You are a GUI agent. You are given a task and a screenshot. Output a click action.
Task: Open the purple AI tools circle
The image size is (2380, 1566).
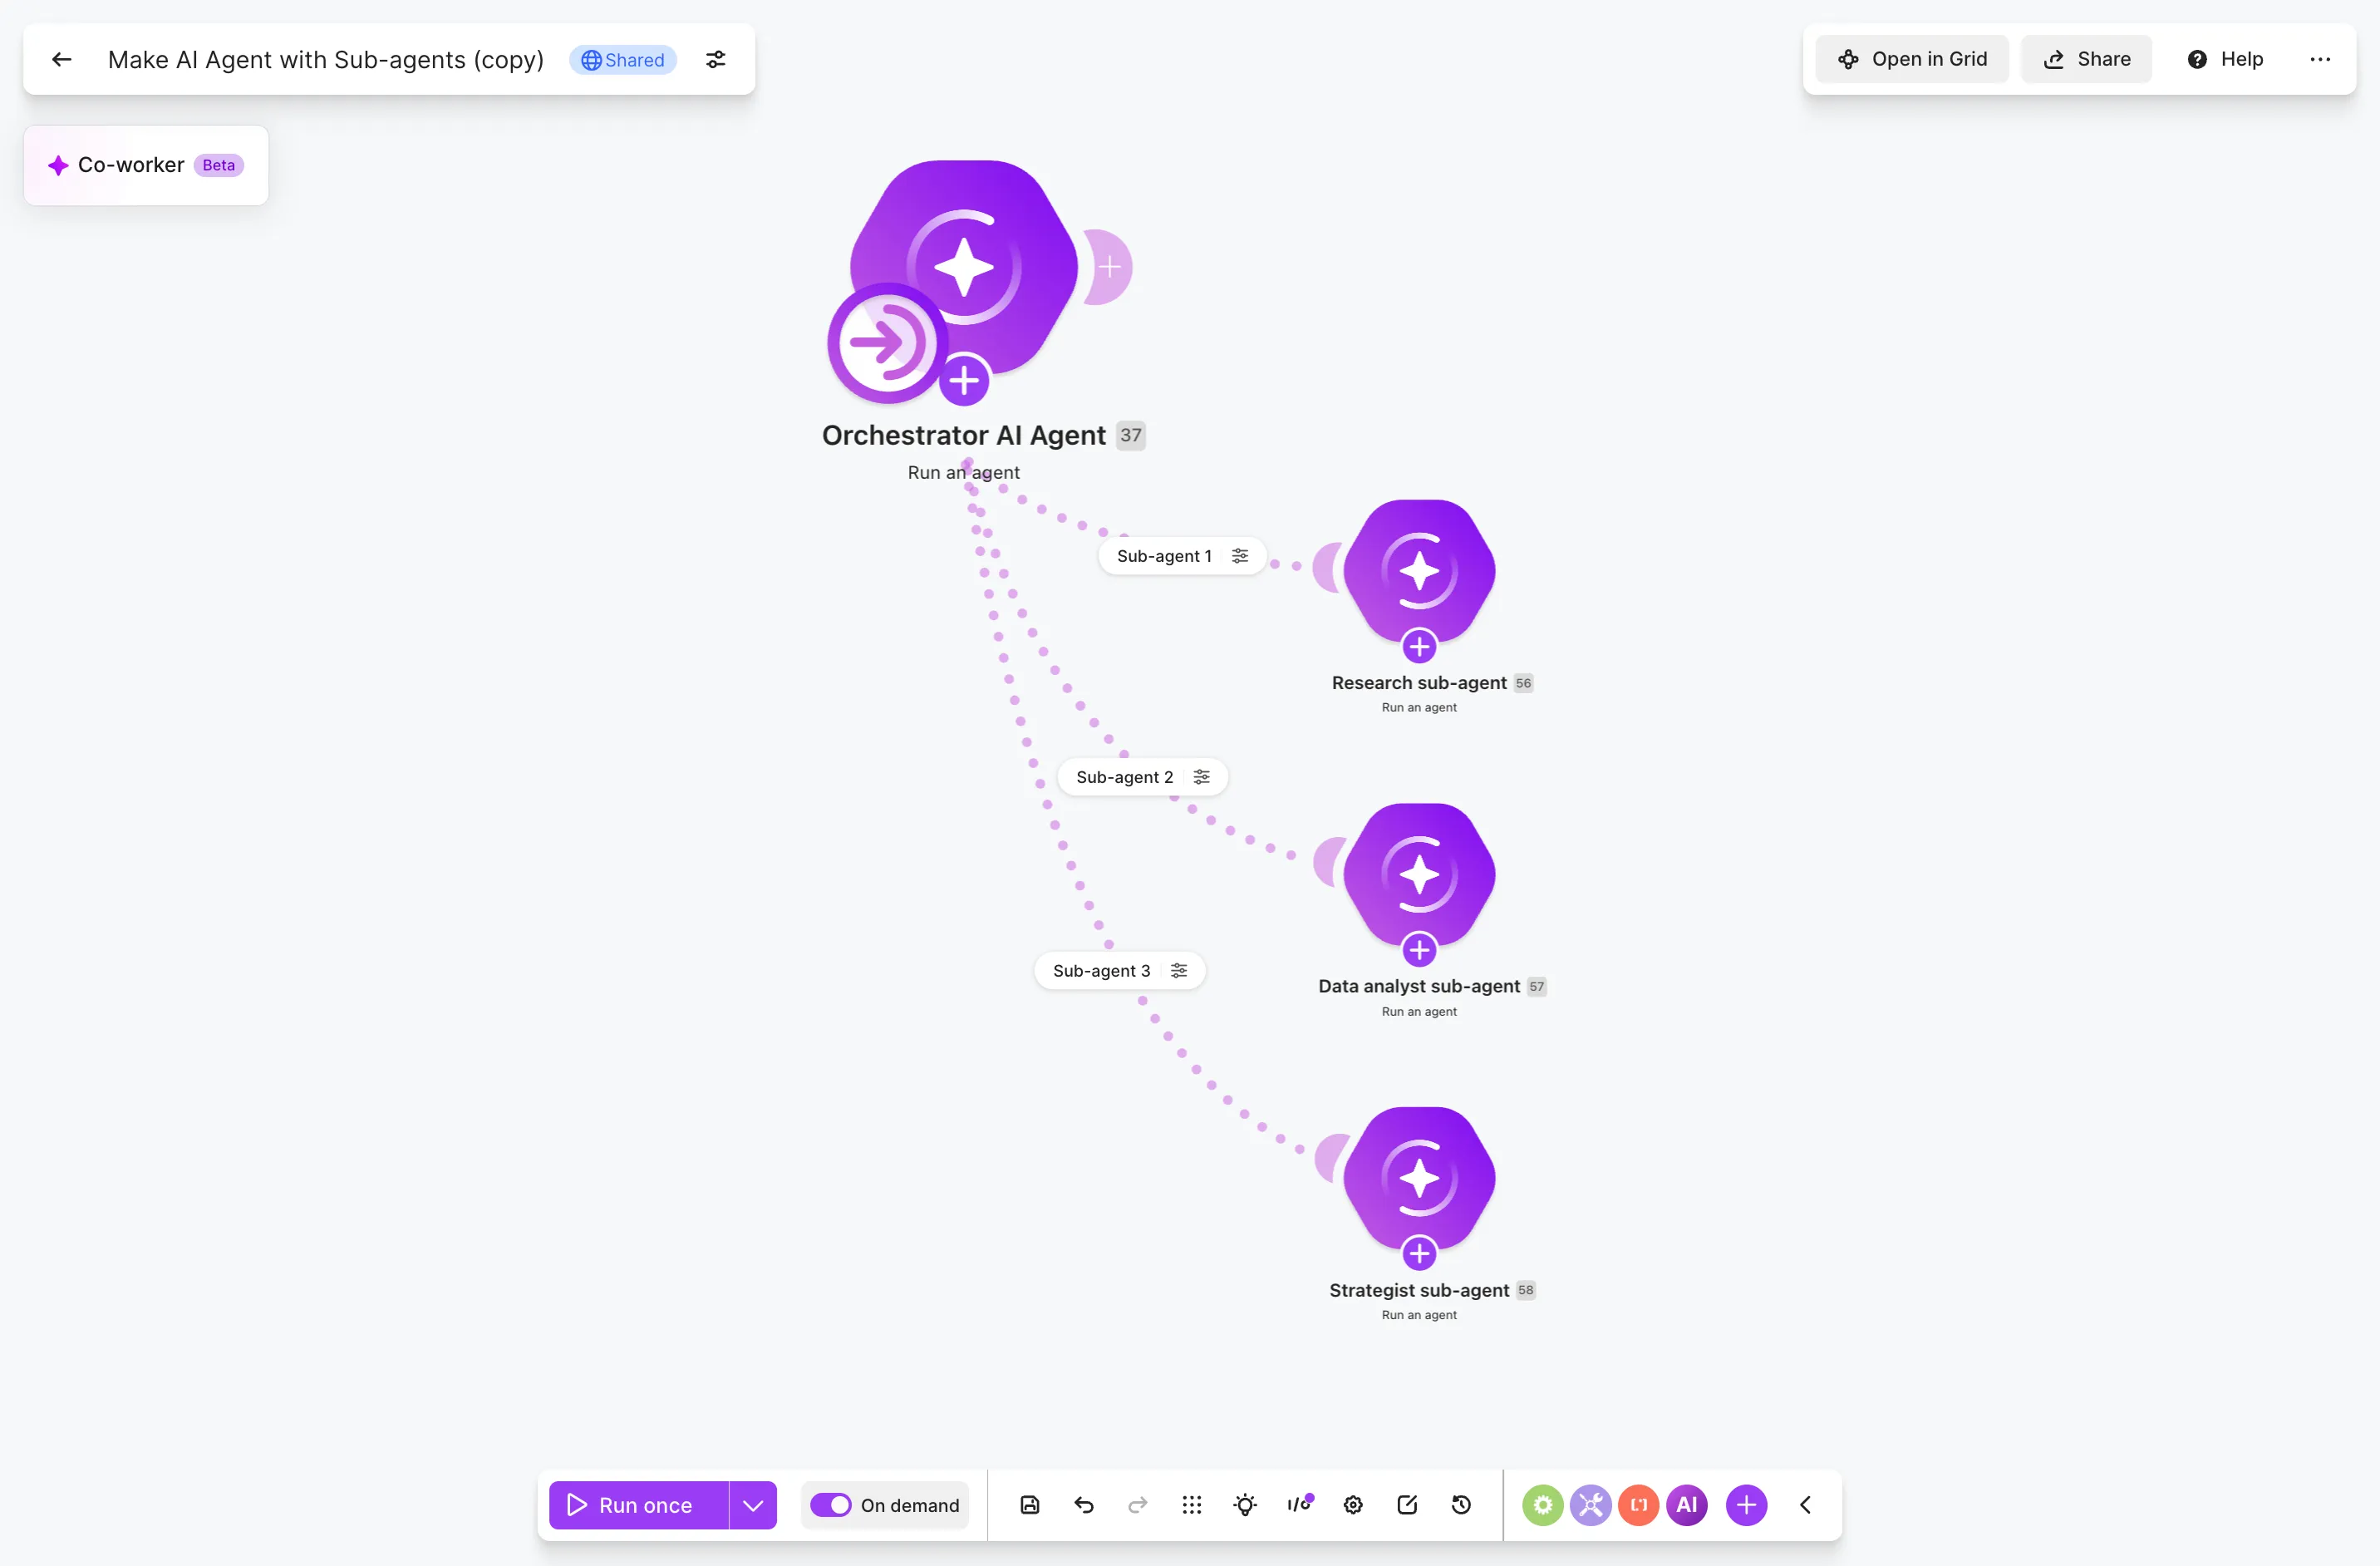point(1687,1505)
